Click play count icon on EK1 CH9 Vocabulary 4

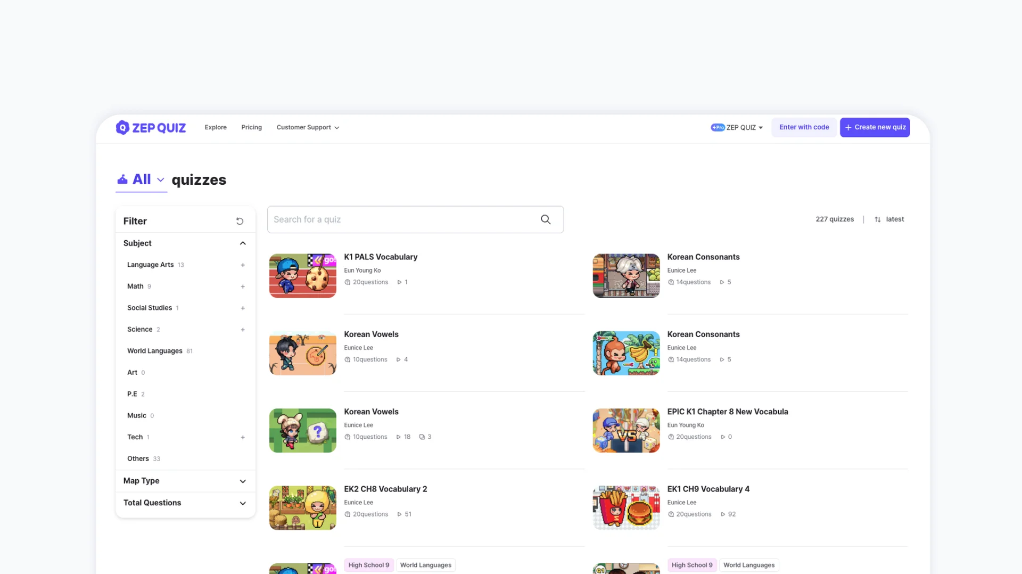[723, 514]
